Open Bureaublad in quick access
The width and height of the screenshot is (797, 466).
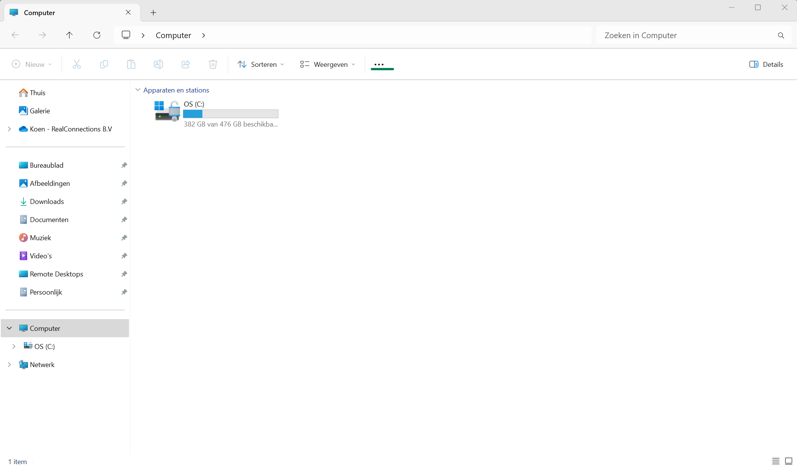click(x=47, y=165)
